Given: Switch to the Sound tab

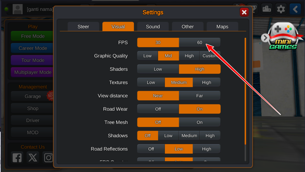Looking at the screenshot, I should 153,27.
